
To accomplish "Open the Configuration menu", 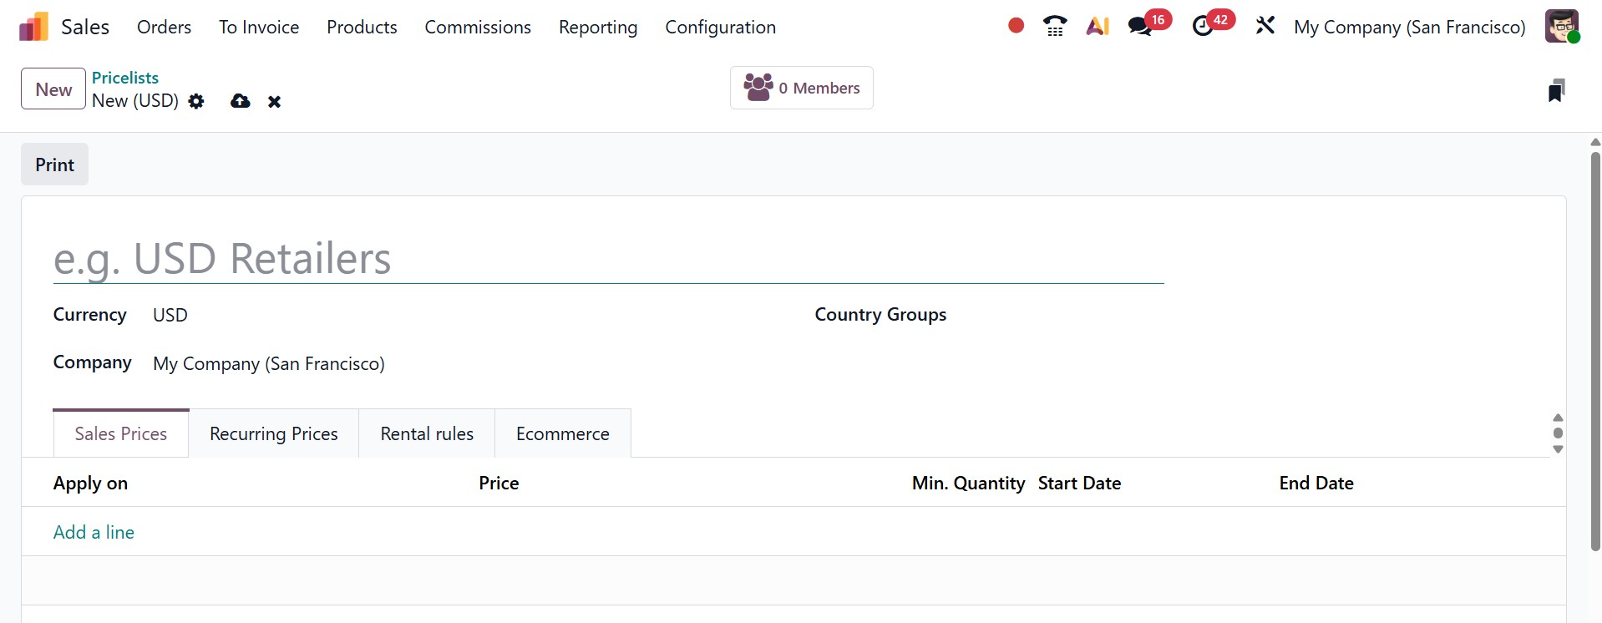I will pos(720,27).
